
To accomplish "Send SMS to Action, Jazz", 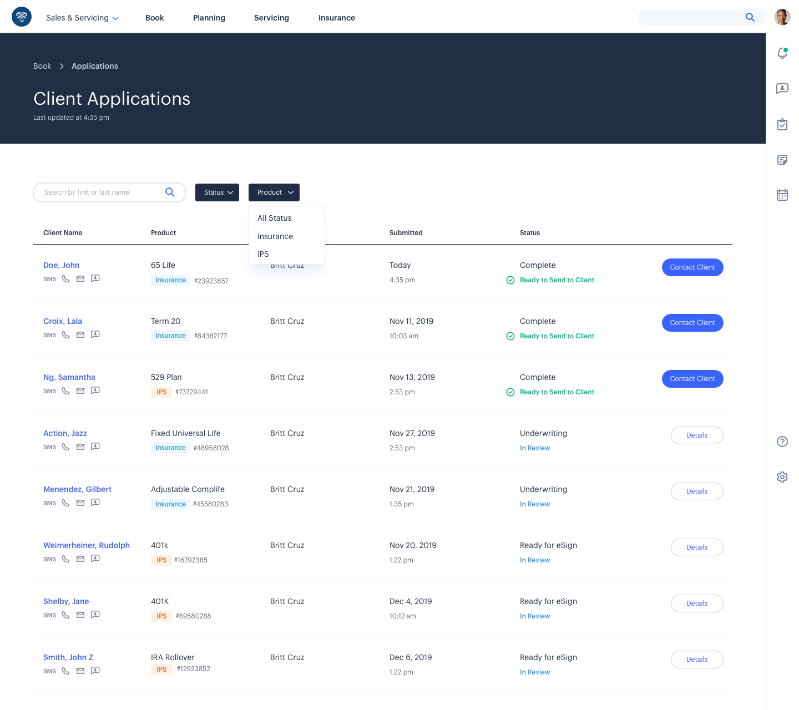I will tap(50, 447).
